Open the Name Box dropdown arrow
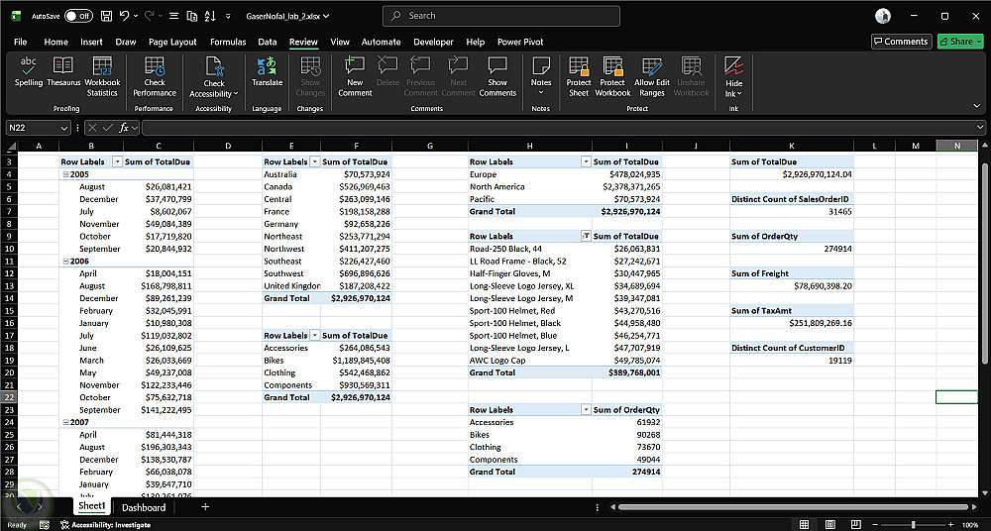This screenshot has height=531, width=991. click(x=64, y=128)
